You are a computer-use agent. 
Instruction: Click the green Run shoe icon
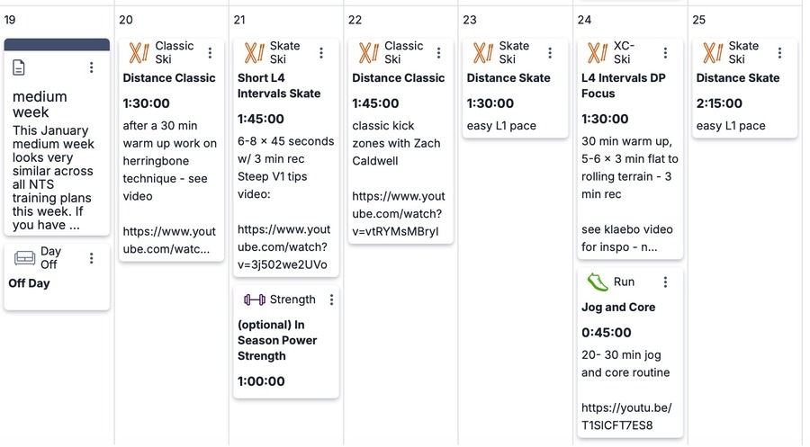tap(598, 282)
